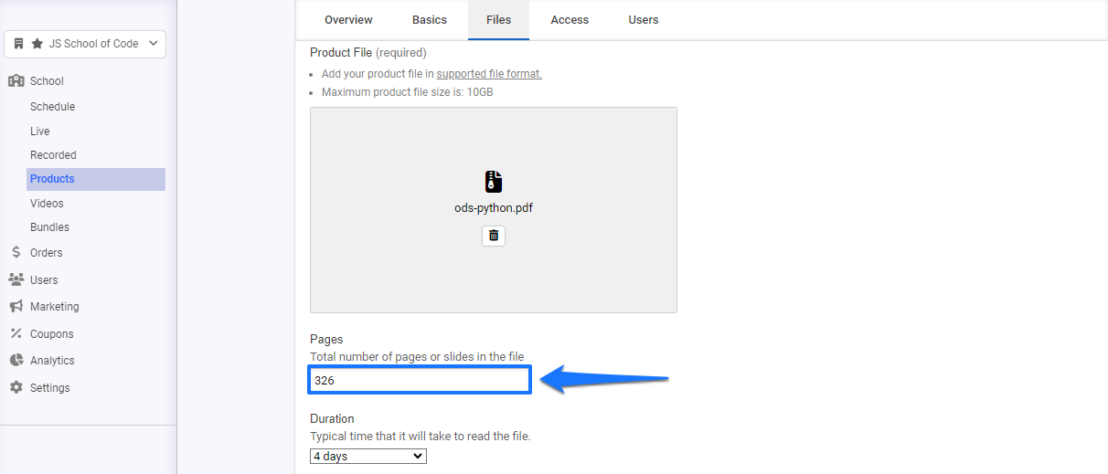Switch to the Overview tab

point(348,19)
